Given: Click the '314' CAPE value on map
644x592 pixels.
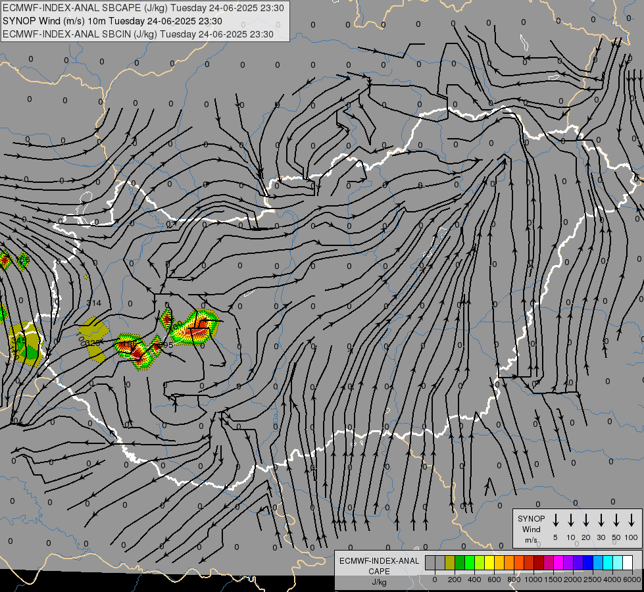Looking at the screenshot, I should coord(93,303).
